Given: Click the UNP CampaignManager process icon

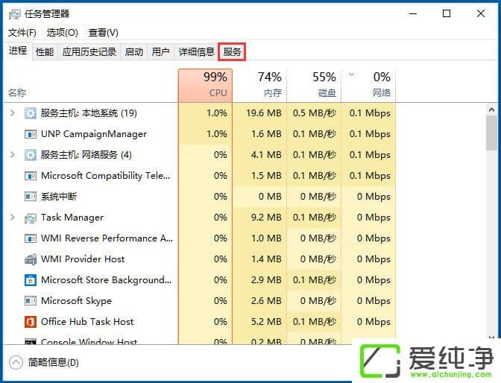Looking at the screenshot, I should point(31,134).
